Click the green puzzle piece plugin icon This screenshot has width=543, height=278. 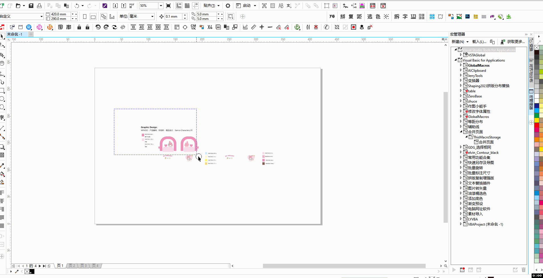(509, 17)
